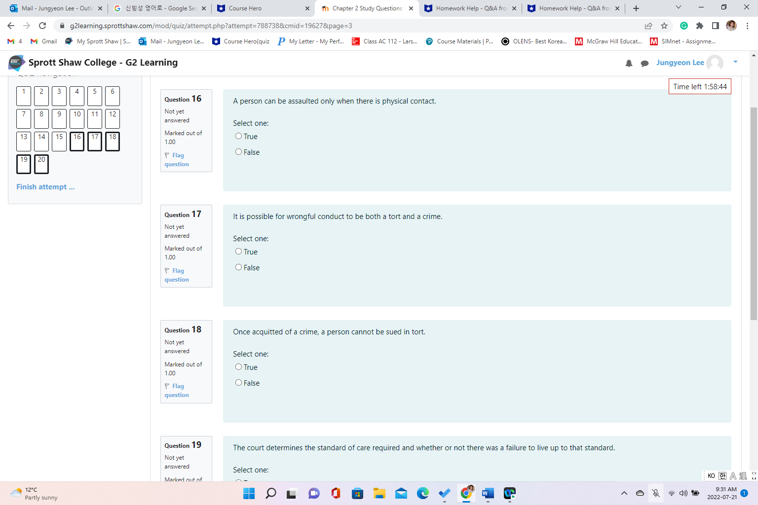This screenshot has width=758, height=505.
Task: Select True for Question 16
Action: pyautogui.click(x=238, y=136)
